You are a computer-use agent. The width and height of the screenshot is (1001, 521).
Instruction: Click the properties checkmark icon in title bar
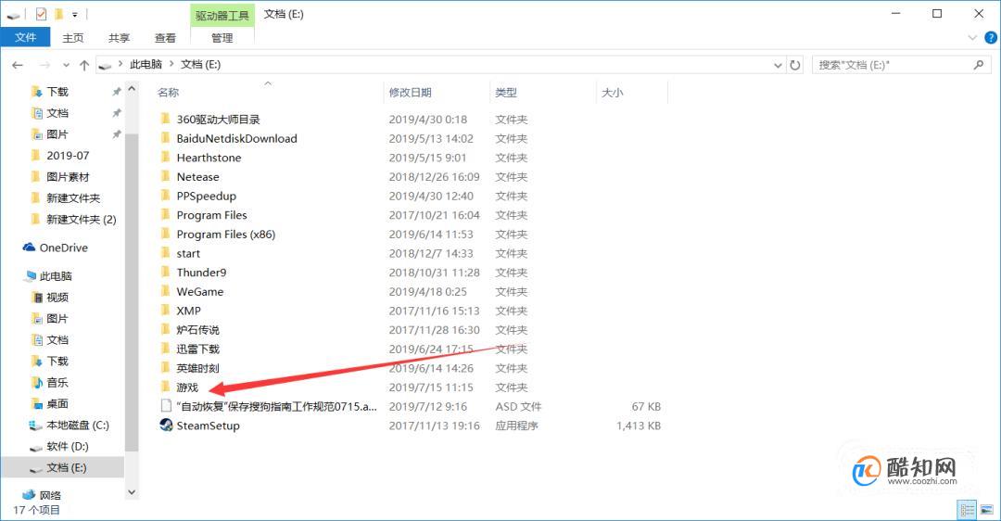coord(41,13)
